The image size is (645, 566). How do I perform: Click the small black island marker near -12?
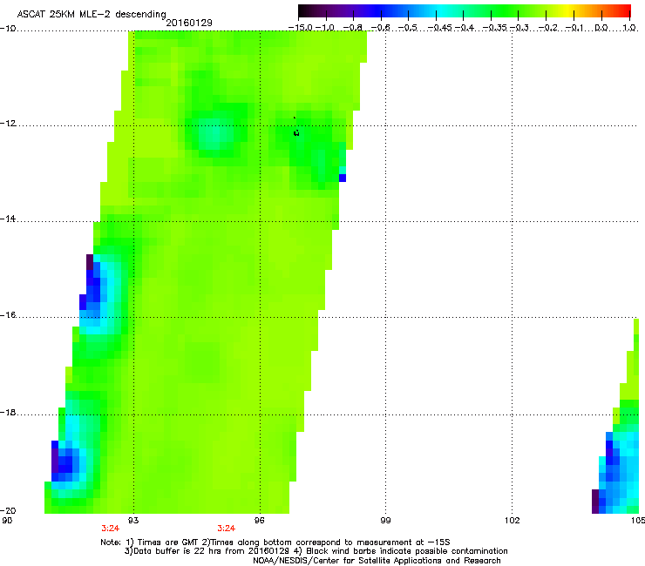click(296, 132)
